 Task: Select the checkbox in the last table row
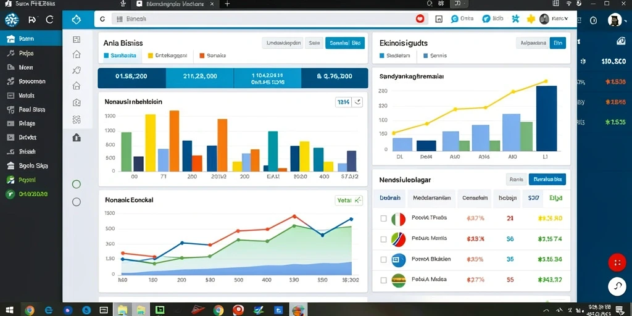coord(383,280)
